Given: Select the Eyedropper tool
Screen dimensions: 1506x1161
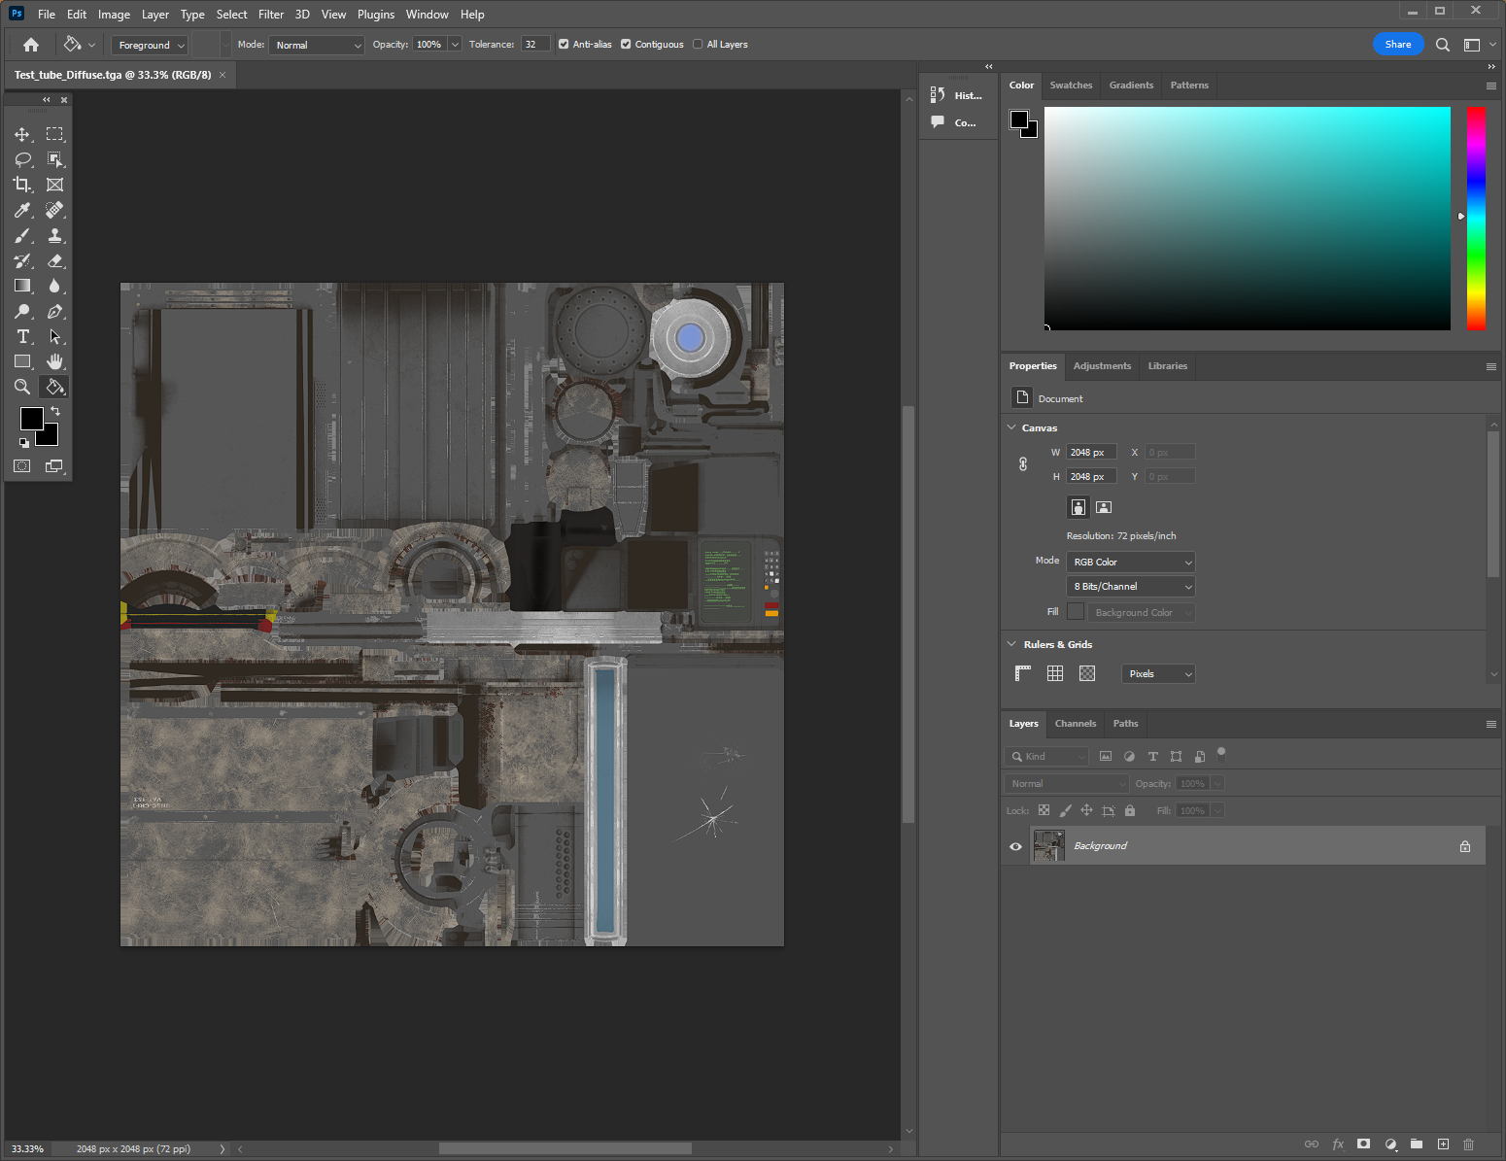Looking at the screenshot, I should pyautogui.click(x=22, y=210).
